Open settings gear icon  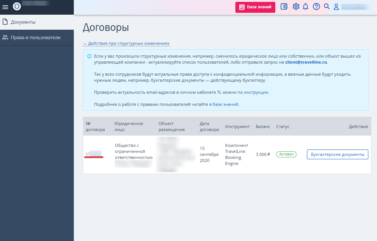(x=296, y=6)
